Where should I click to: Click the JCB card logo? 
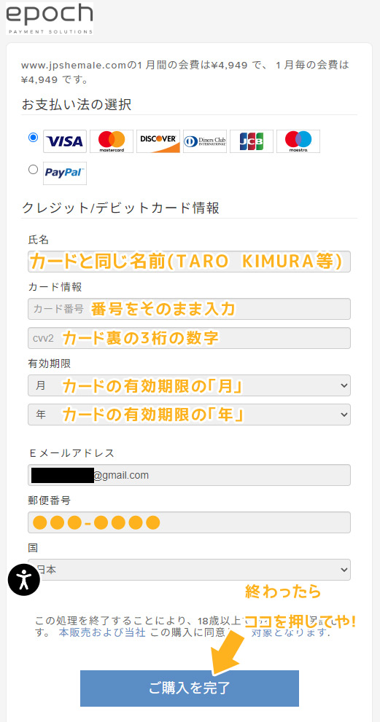(x=252, y=141)
